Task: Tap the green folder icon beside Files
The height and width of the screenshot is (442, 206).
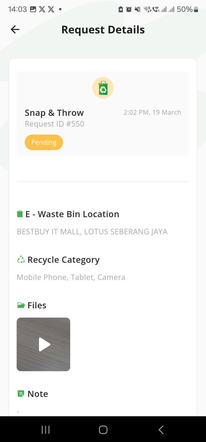Action: click(x=21, y=305)
